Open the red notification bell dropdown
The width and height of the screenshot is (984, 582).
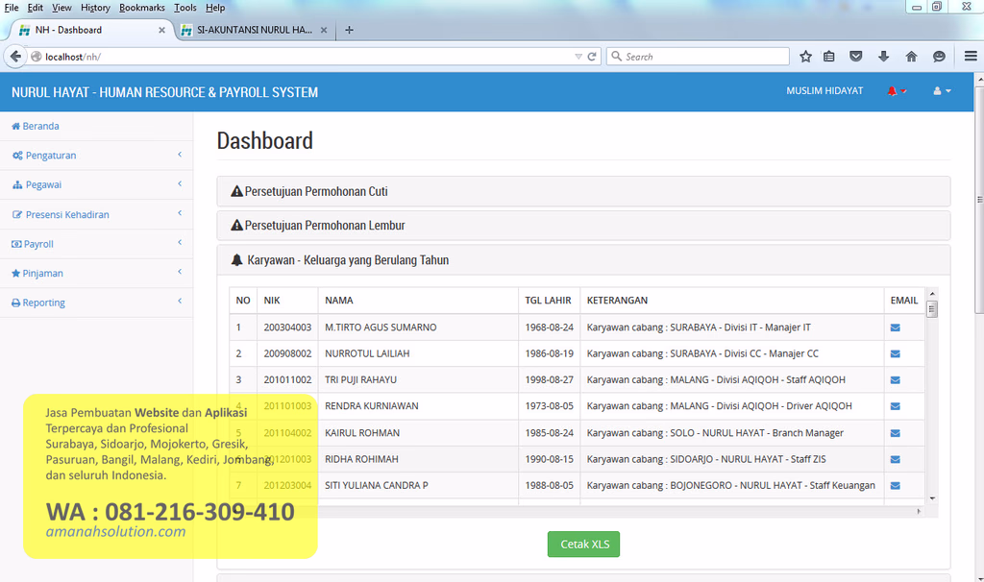(x=897, y=91)
